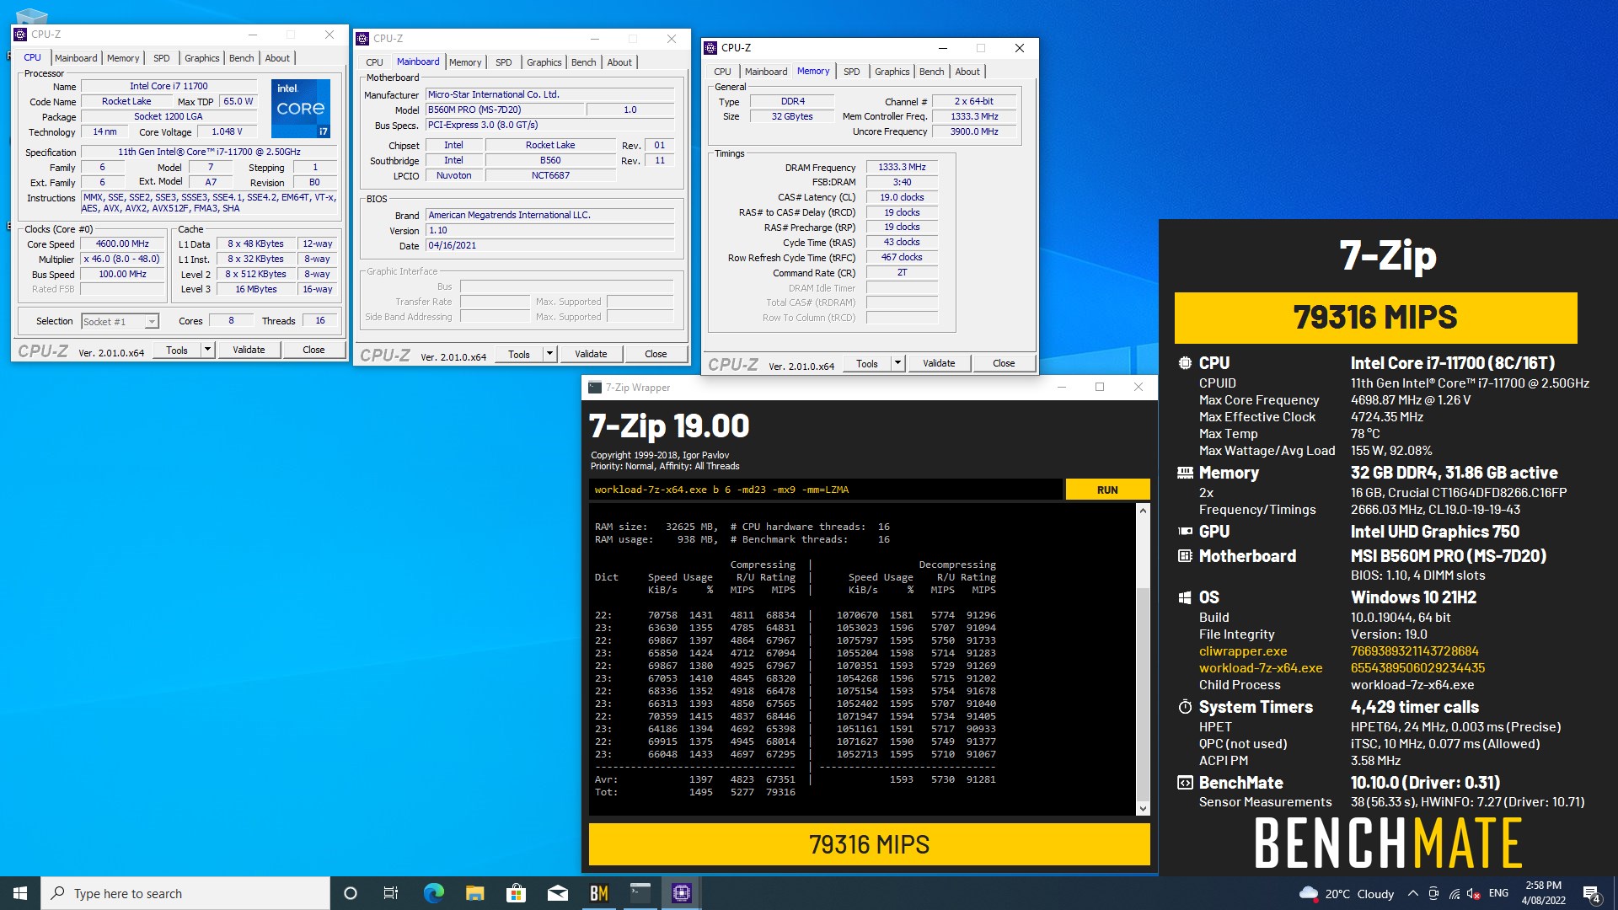
Task: Click BenchMate section code icon
Action: coord(1185,783)
